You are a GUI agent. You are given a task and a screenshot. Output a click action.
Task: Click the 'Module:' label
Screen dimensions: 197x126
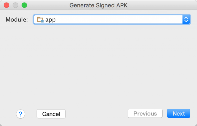(x=17, y=20)
